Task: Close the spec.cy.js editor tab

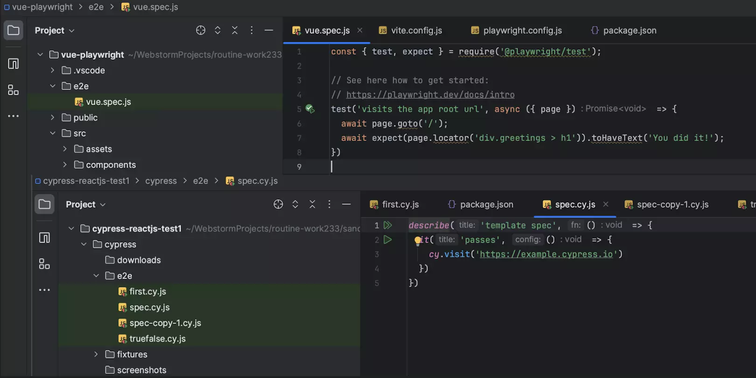Action: point(606,204)
